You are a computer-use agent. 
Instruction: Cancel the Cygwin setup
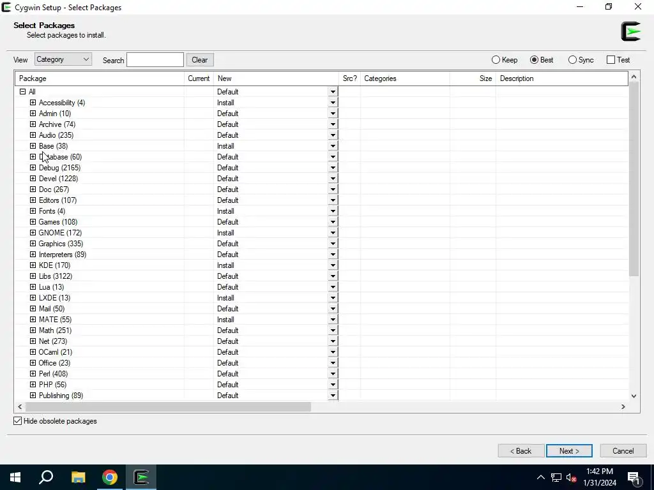pos(623,451)
